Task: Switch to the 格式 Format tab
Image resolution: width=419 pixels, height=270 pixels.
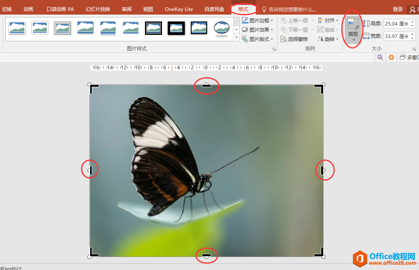Action: [x=243, y=9]
